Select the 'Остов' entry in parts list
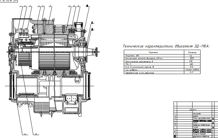The height and width of the screenshot is (138, 218). pos(195,123)
